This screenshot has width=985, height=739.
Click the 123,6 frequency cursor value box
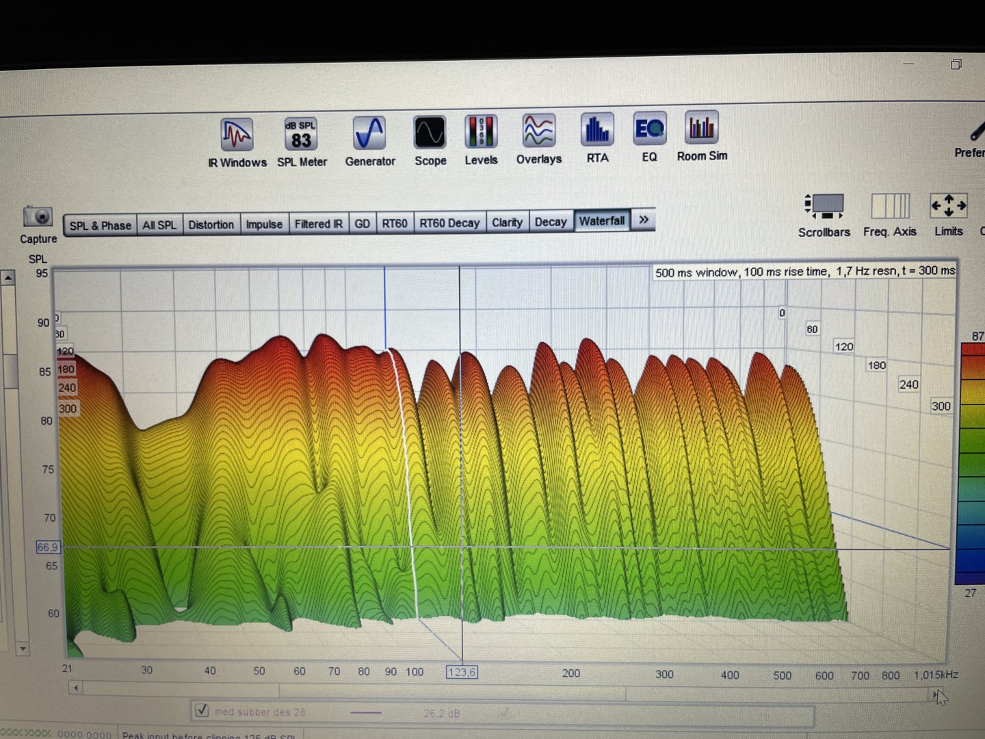click(x=462, y=672)
